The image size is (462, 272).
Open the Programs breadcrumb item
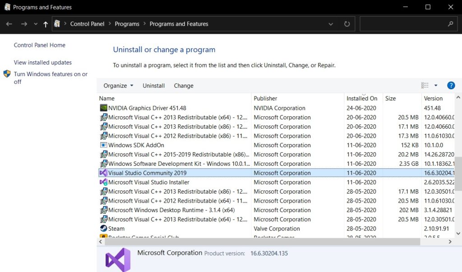pos(127,23)
